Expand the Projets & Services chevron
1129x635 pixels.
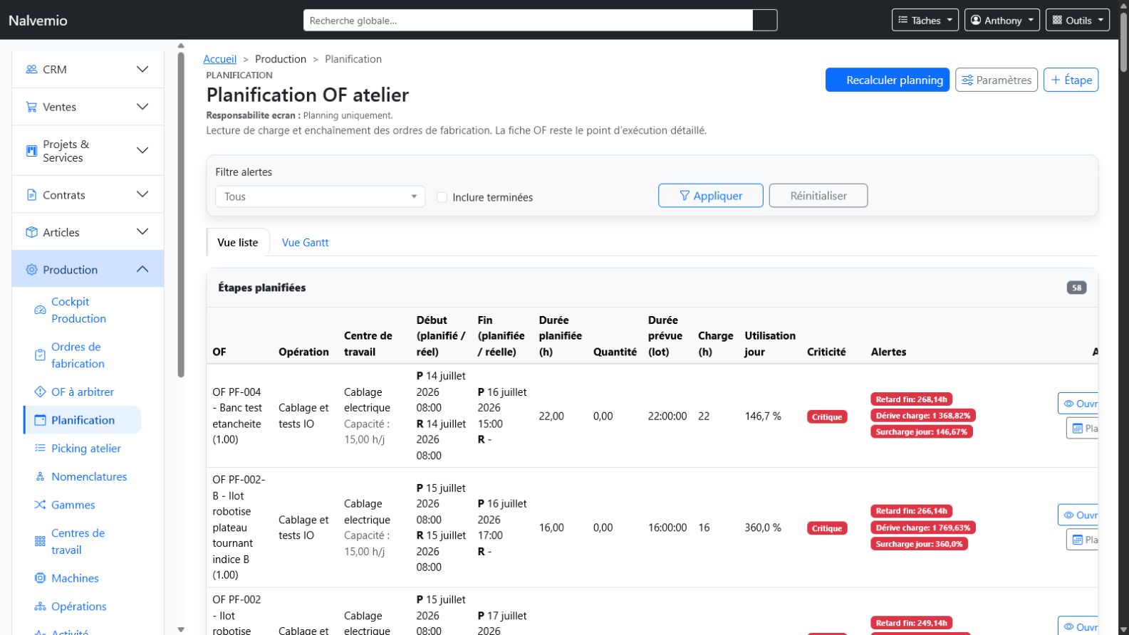142,150
